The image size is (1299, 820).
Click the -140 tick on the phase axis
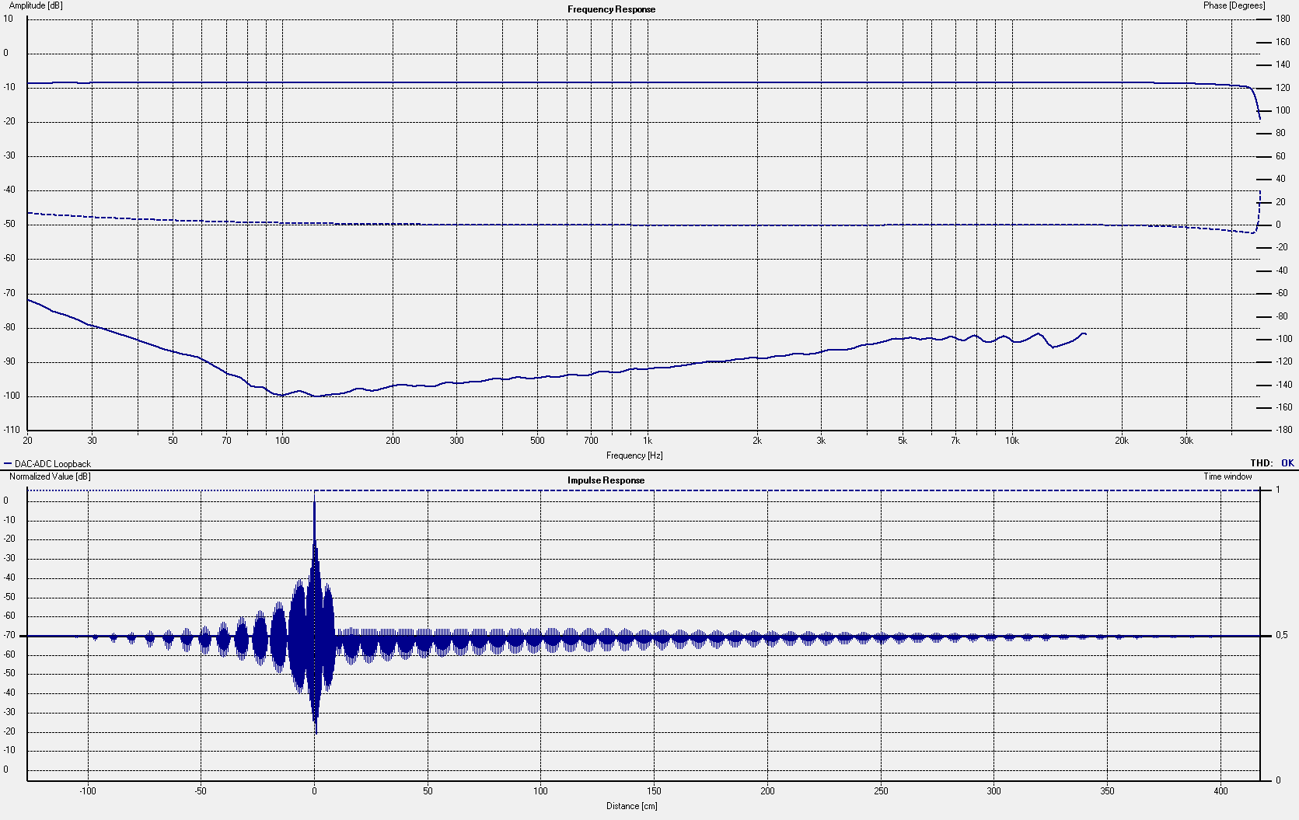[1283, 385]
